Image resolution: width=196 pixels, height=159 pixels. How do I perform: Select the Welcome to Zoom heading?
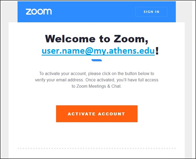point(97,39)
